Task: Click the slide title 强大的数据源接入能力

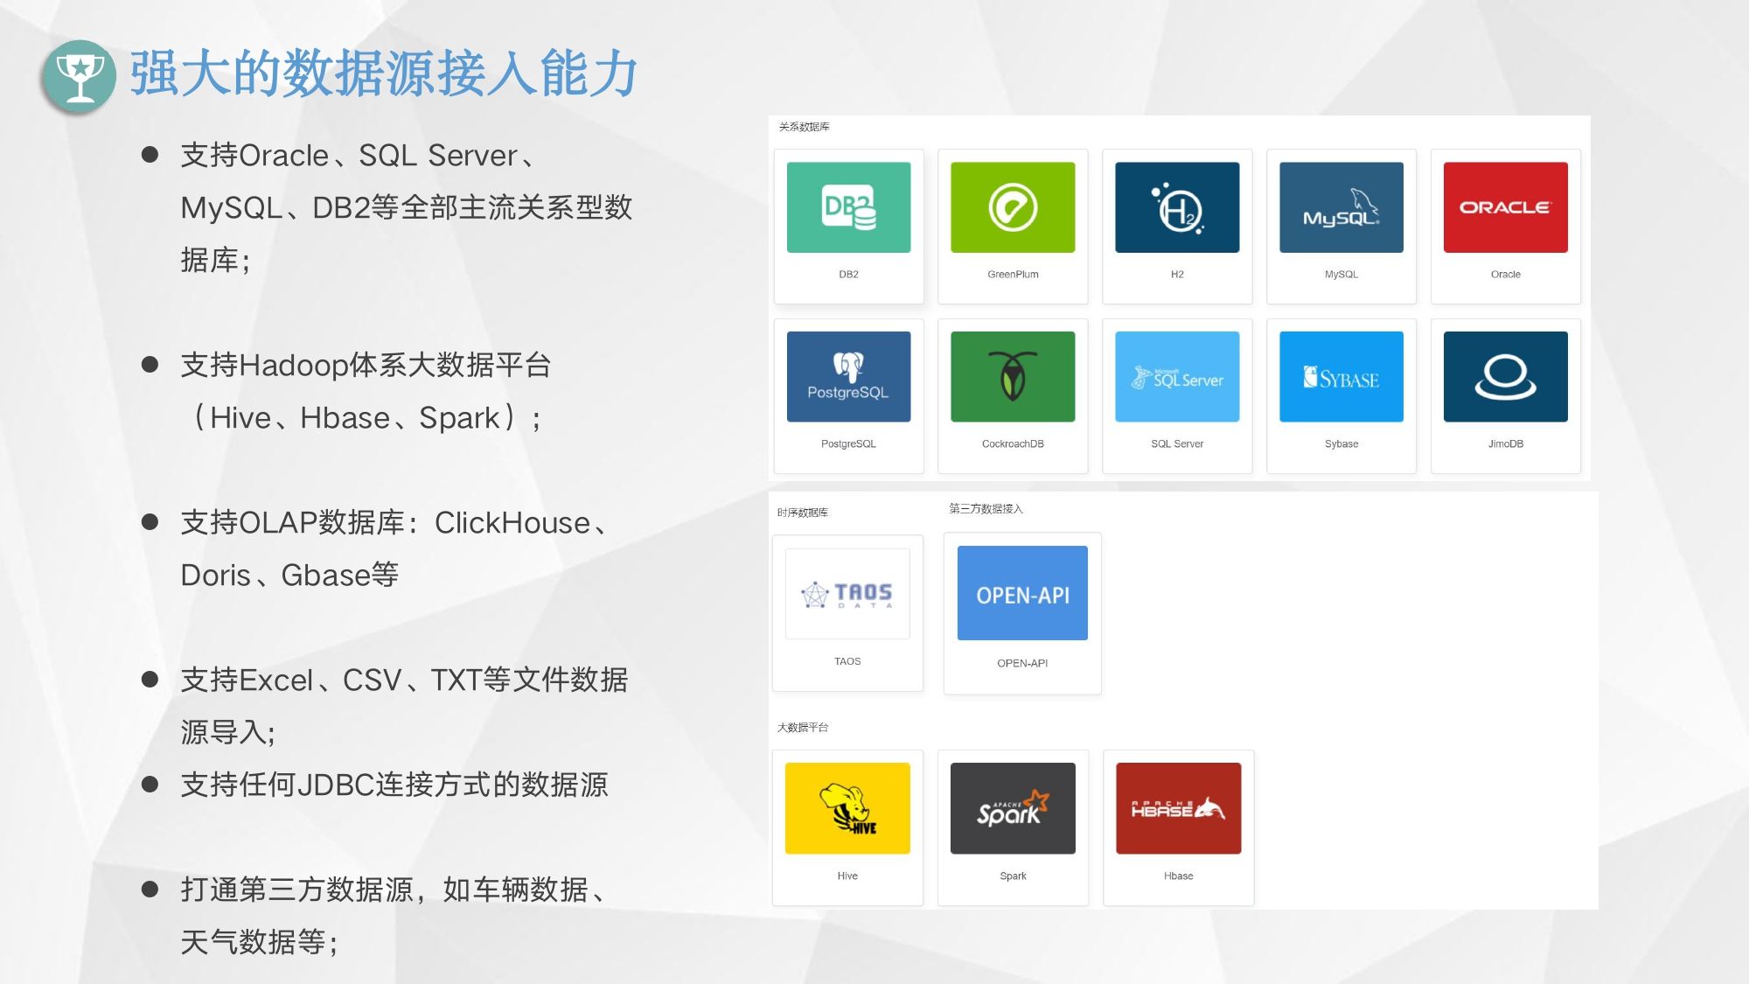Action: [x=383, y=73]
